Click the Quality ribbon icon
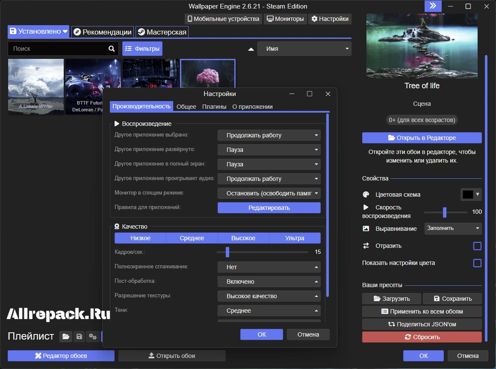The width and height of the screenshot is (496, 369). (117, 227)
